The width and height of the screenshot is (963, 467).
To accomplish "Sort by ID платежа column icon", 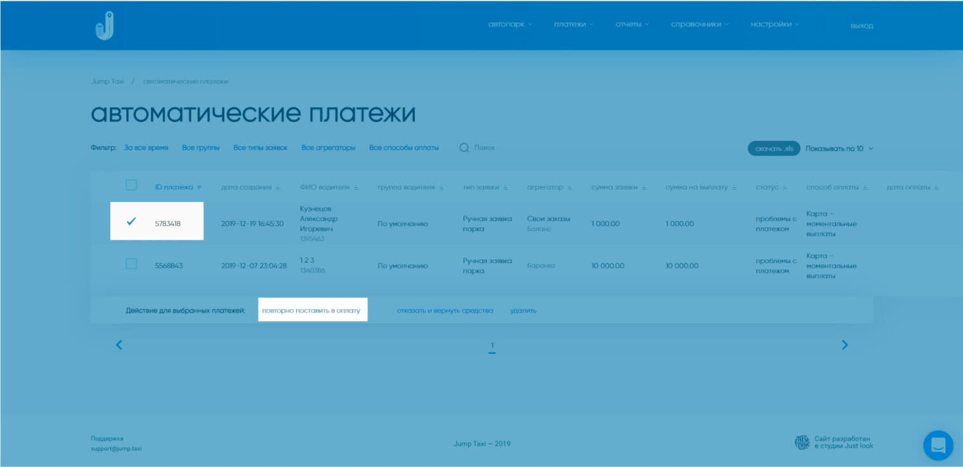I will pos(200,188).
